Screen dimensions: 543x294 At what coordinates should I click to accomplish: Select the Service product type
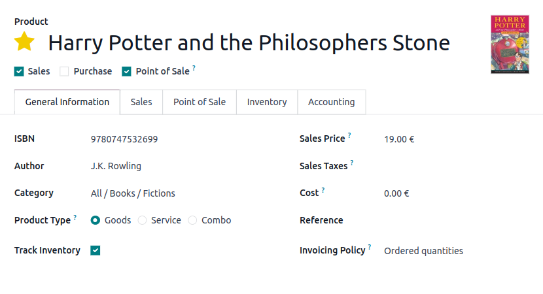point(143,220)
